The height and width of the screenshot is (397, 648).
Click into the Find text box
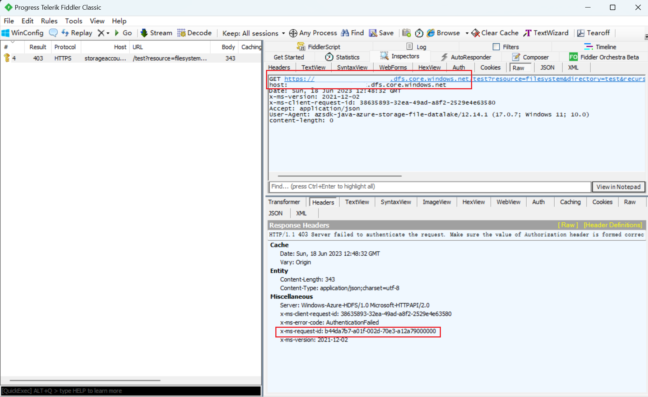pyautogui.click(x=430, y=186)
